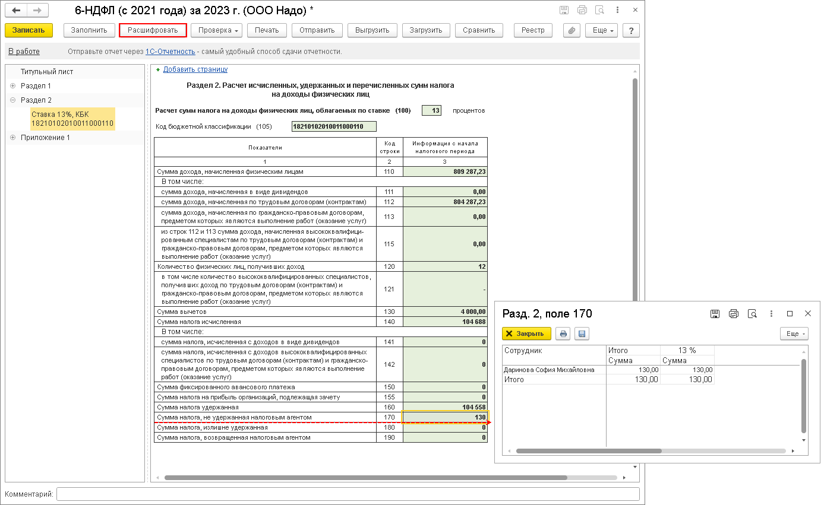Click the tax rate field showing 13
This screenshot has width=824, height=505.
click(431, 110)
